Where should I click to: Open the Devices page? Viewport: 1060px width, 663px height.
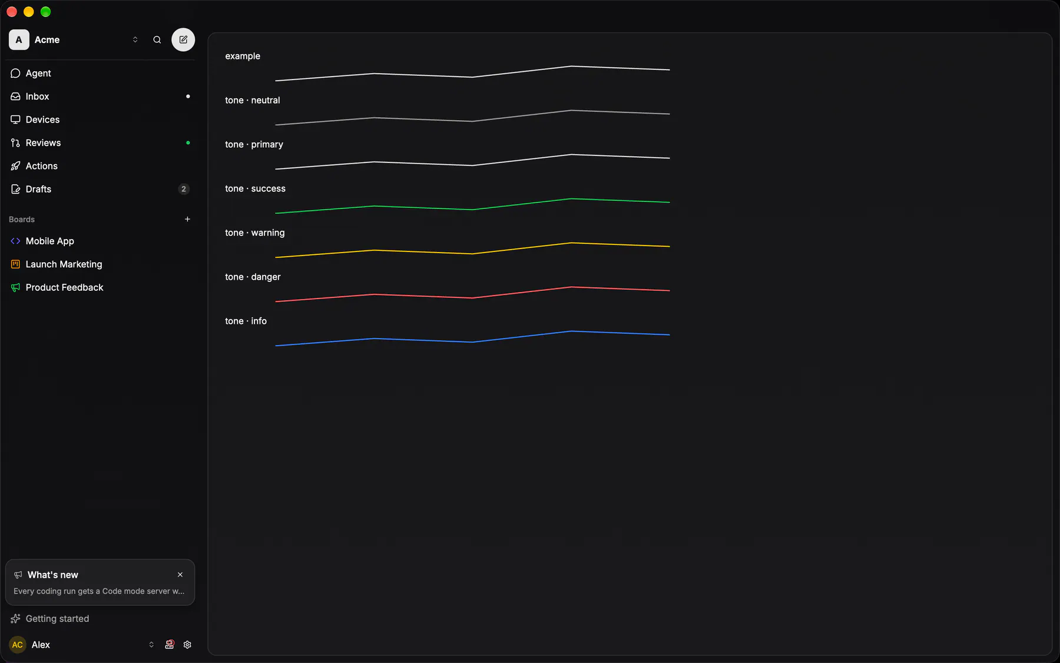coord(100,120)
